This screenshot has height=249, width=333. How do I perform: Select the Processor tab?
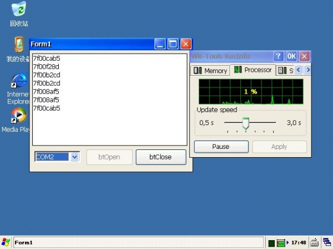pos(253,70)
